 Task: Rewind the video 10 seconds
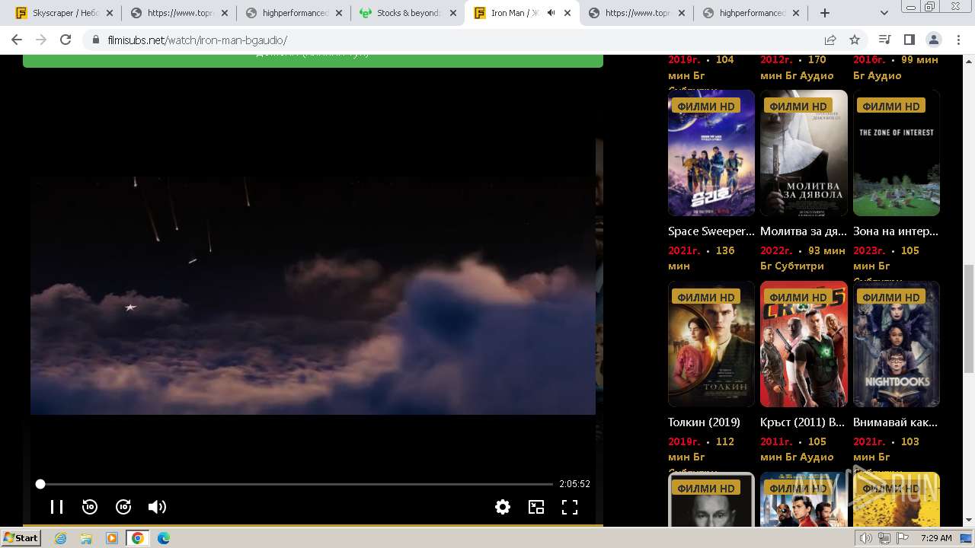[x=90, y=507]
